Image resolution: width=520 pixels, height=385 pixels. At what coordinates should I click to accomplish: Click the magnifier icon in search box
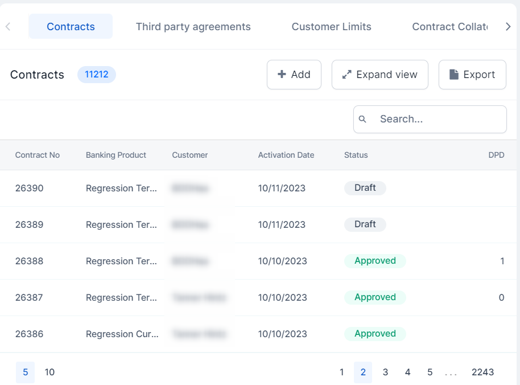pyautogui.click(x=362, y=120)
